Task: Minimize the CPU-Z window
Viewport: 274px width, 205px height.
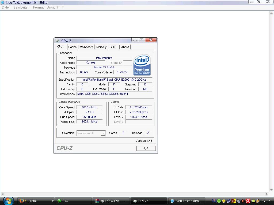Action: [x=135, y=40]
